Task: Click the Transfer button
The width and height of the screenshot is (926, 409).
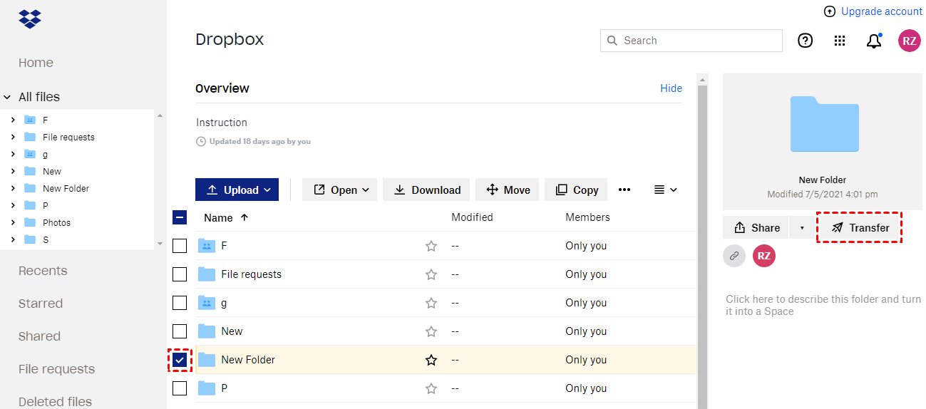Action: [860, 228]
